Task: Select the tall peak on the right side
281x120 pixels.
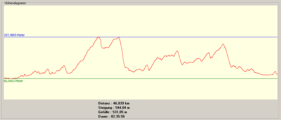Action: coord(223,44)
